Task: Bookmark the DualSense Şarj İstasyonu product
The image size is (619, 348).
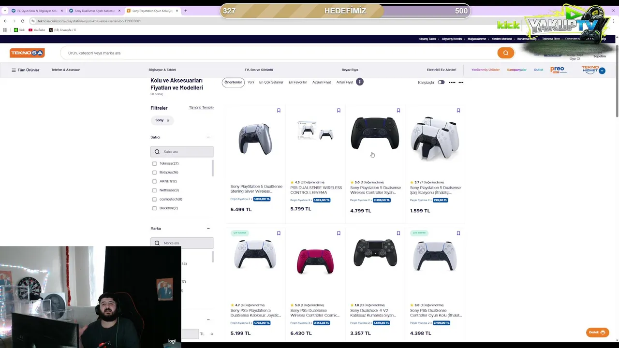Action: click(458, 111)
